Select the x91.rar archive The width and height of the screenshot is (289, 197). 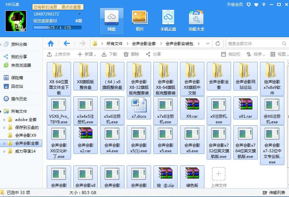pyautogui.click(x=246, y=108)
